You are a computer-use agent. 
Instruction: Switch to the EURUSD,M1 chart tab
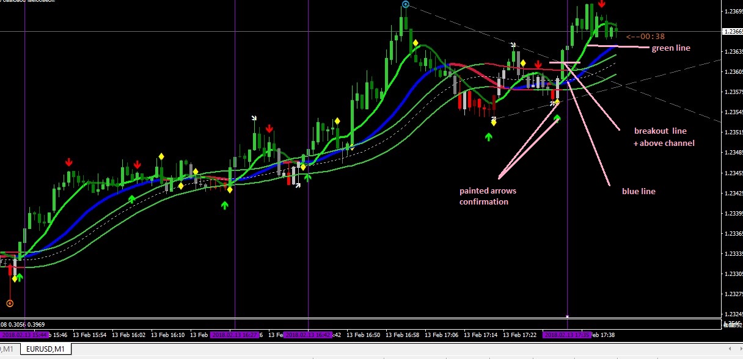click(x=46, y=349)
